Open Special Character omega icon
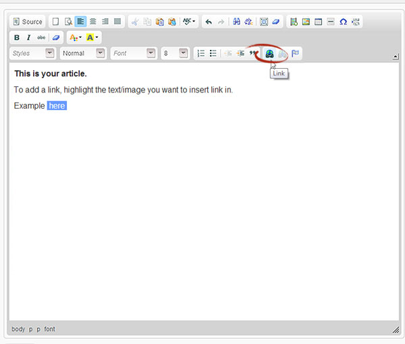This screenshot has height=344, width=405. 343,22
